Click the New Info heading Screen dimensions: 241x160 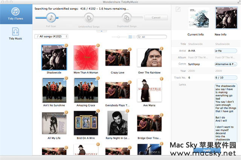(x=220, y=35)
